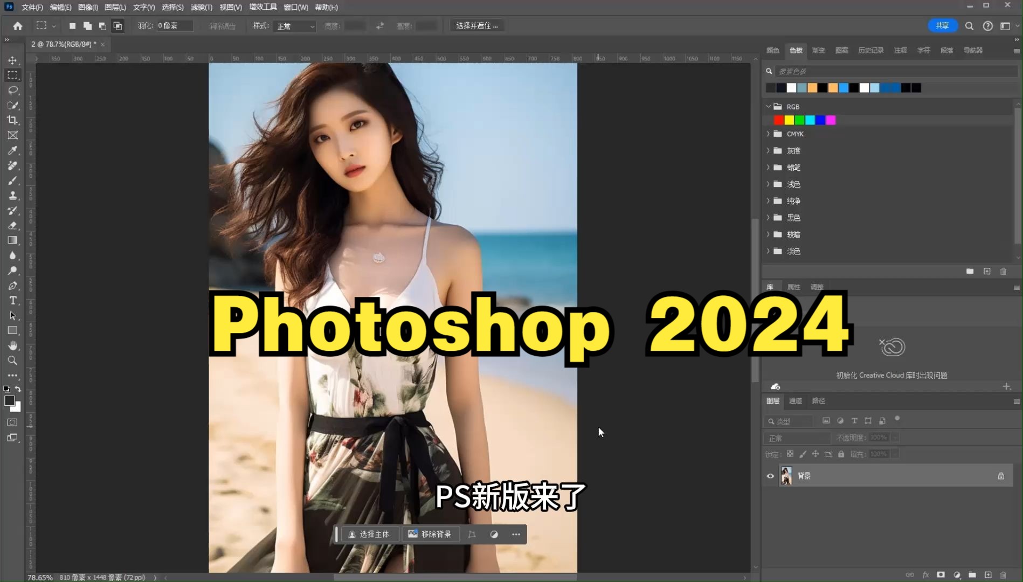1023x582 pixels.
Task: Expand the CMYK swatch group
Action: [768, 134]
